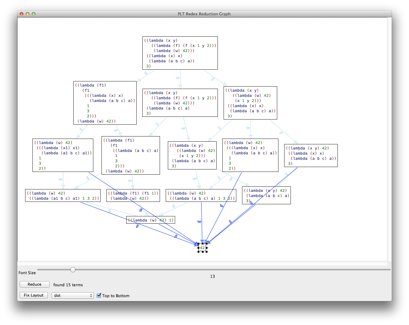Screen dimensions: 409x325
Task: Select the node with ((lambda (x y) 42) ((lambda (x) x)
Action: pyautogui.click(x=311, y=156)
